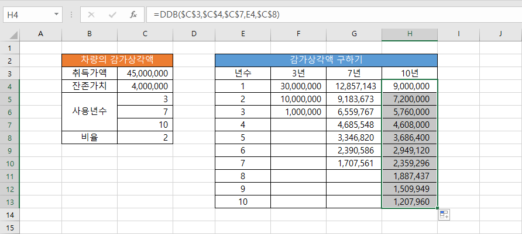Select row 15 header

(x=9, y=228)
